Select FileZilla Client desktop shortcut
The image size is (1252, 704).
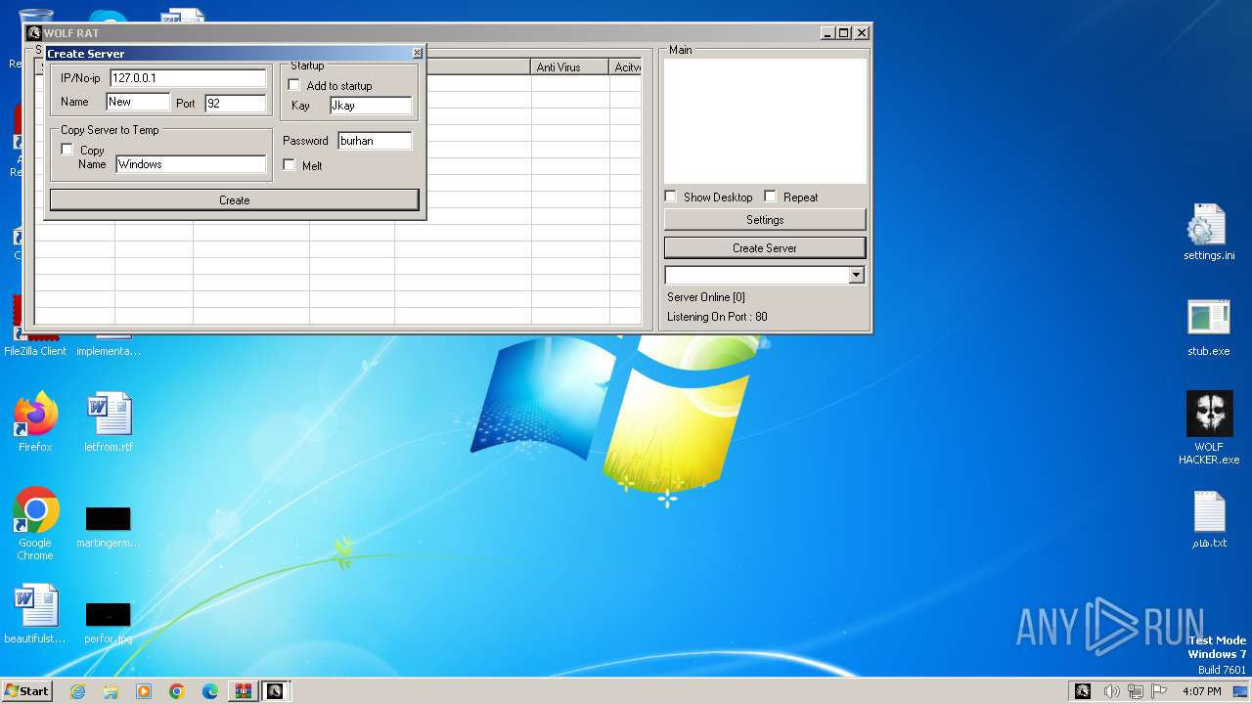coord(35,328)
